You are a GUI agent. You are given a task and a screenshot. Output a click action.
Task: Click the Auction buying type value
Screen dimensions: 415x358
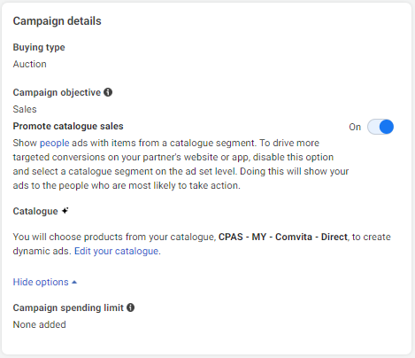[30, 64]
